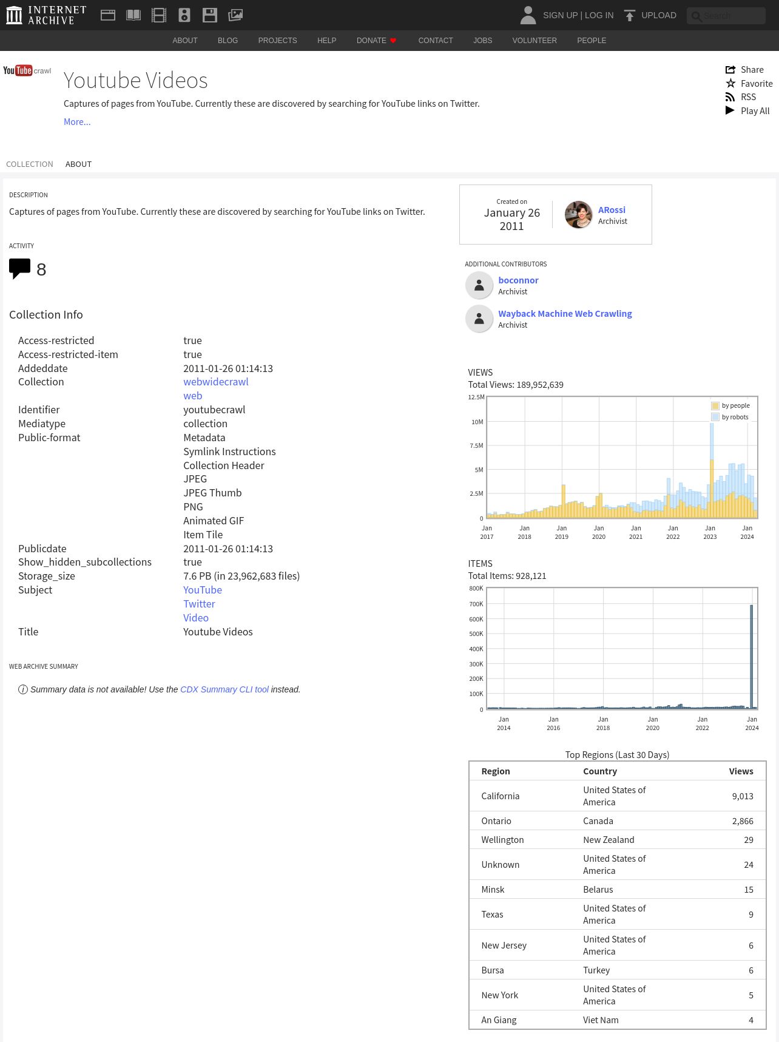Open the HELP nav menu item
The height and width of the screenshot is (1042, 779).
(326, 41)
